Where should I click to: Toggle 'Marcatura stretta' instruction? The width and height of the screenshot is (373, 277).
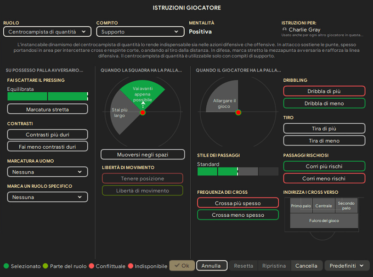point(48,109)
